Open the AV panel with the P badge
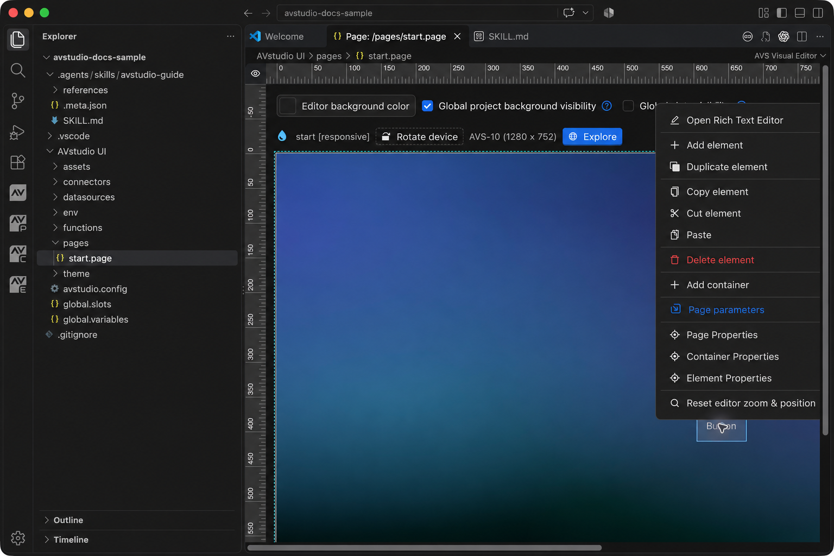The height and width of the screenshot is (556, 834). point(18,223)
